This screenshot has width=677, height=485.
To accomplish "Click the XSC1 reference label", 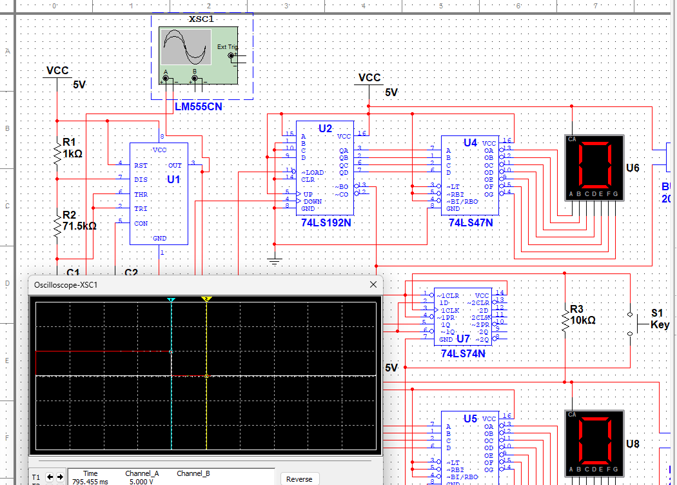I will [201, 19].
